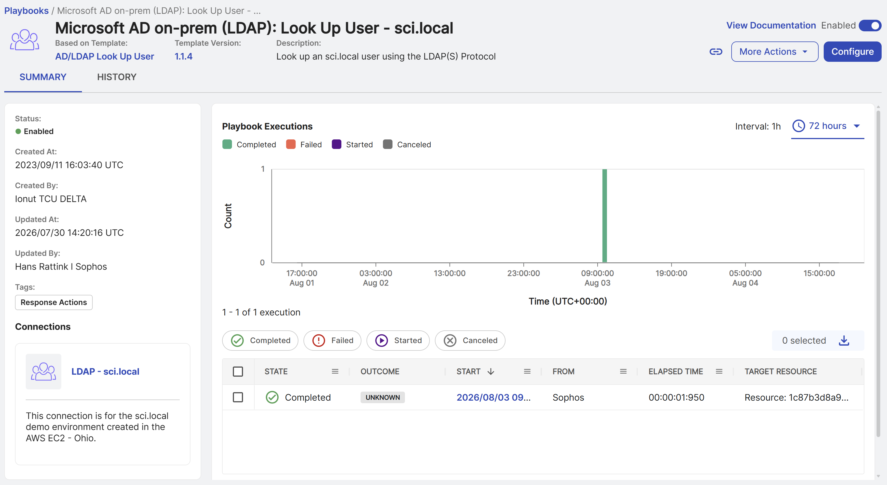Click the Ionut TCU DELTA creator name

51,199
